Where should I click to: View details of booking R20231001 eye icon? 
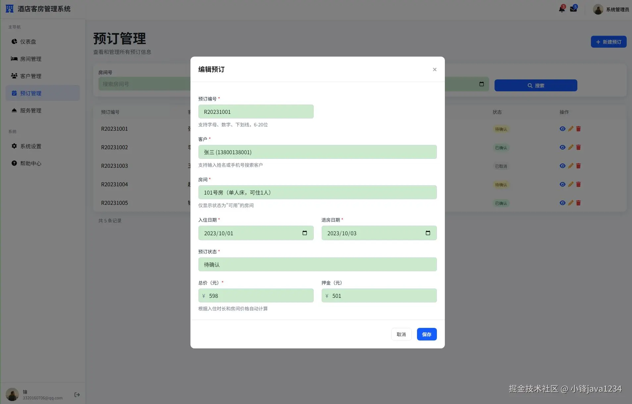coord(562,129)
